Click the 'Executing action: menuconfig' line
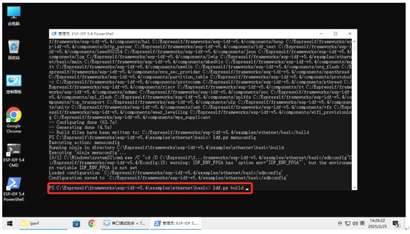 (x=84, y=142)
